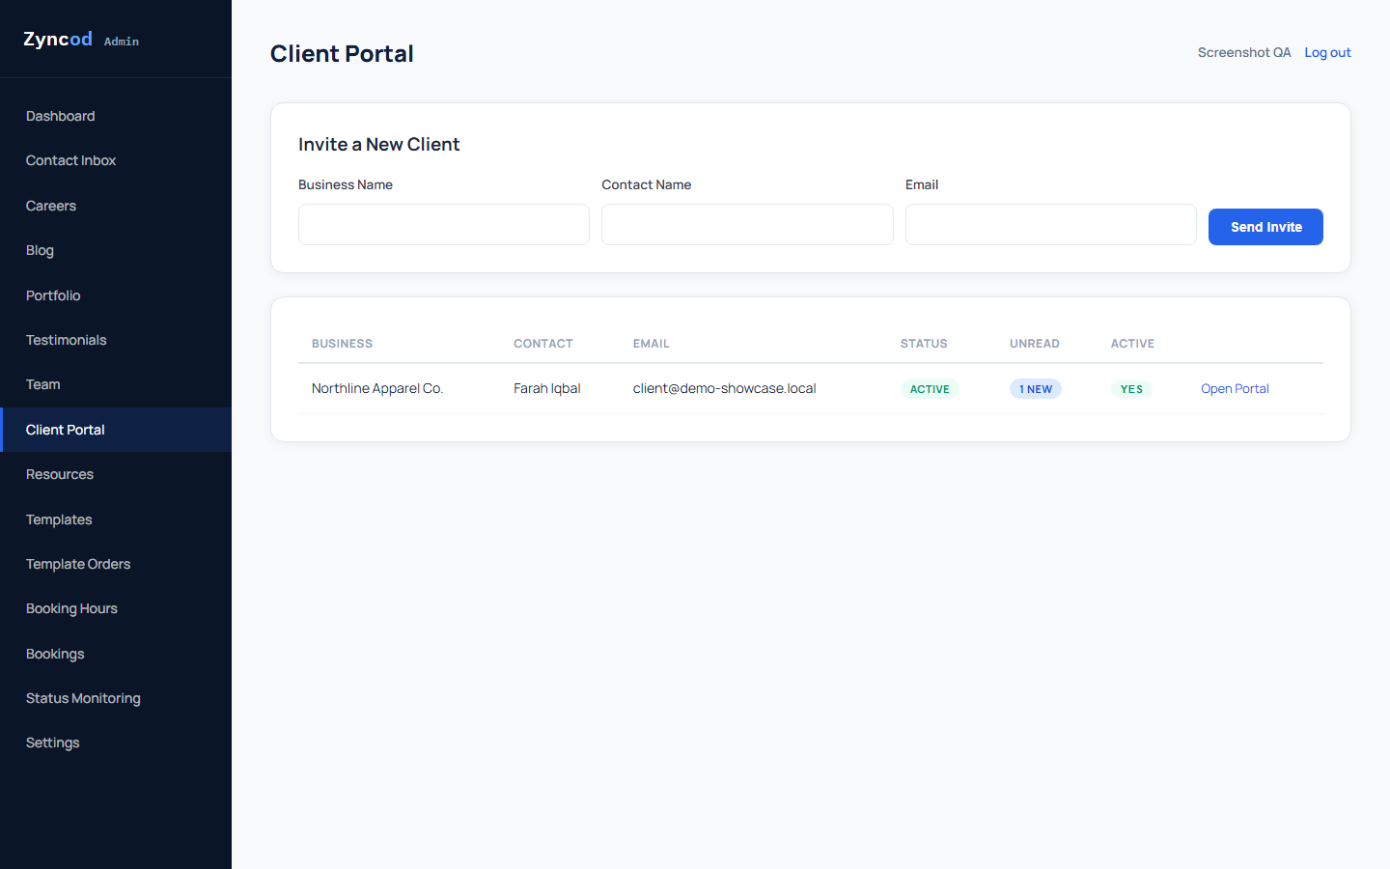The height and width of the screenshot is (869, 1390).
Task: Navigate to Booking Hours
Action: tap(116, 608)
